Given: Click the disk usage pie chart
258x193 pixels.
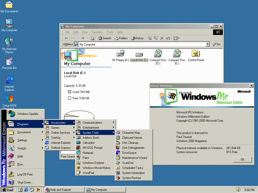Looking at the screenshot, I should coord(79,114).
